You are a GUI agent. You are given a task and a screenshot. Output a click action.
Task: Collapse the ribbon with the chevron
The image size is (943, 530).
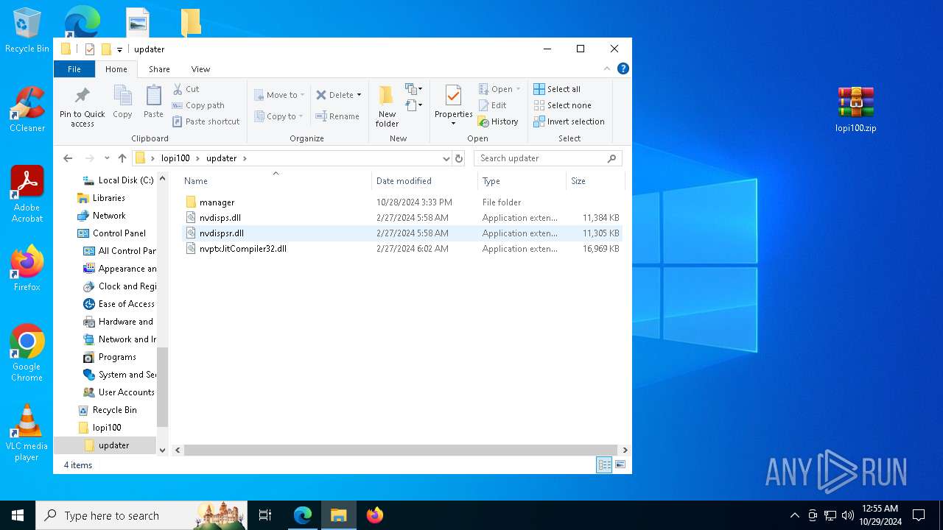(607, 68)
